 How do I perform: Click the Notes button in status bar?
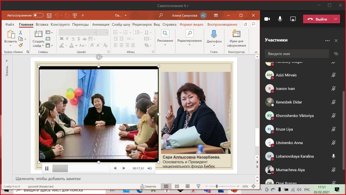(148, 186)
